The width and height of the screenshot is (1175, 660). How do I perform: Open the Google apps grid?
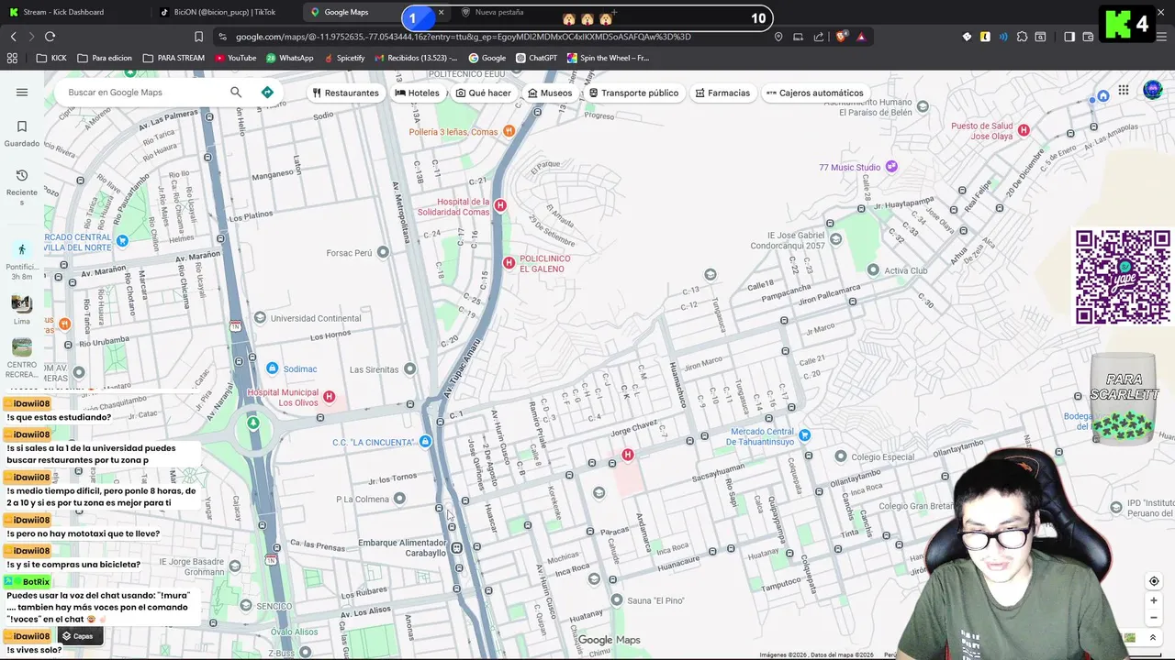click(x=1124, y=90)
